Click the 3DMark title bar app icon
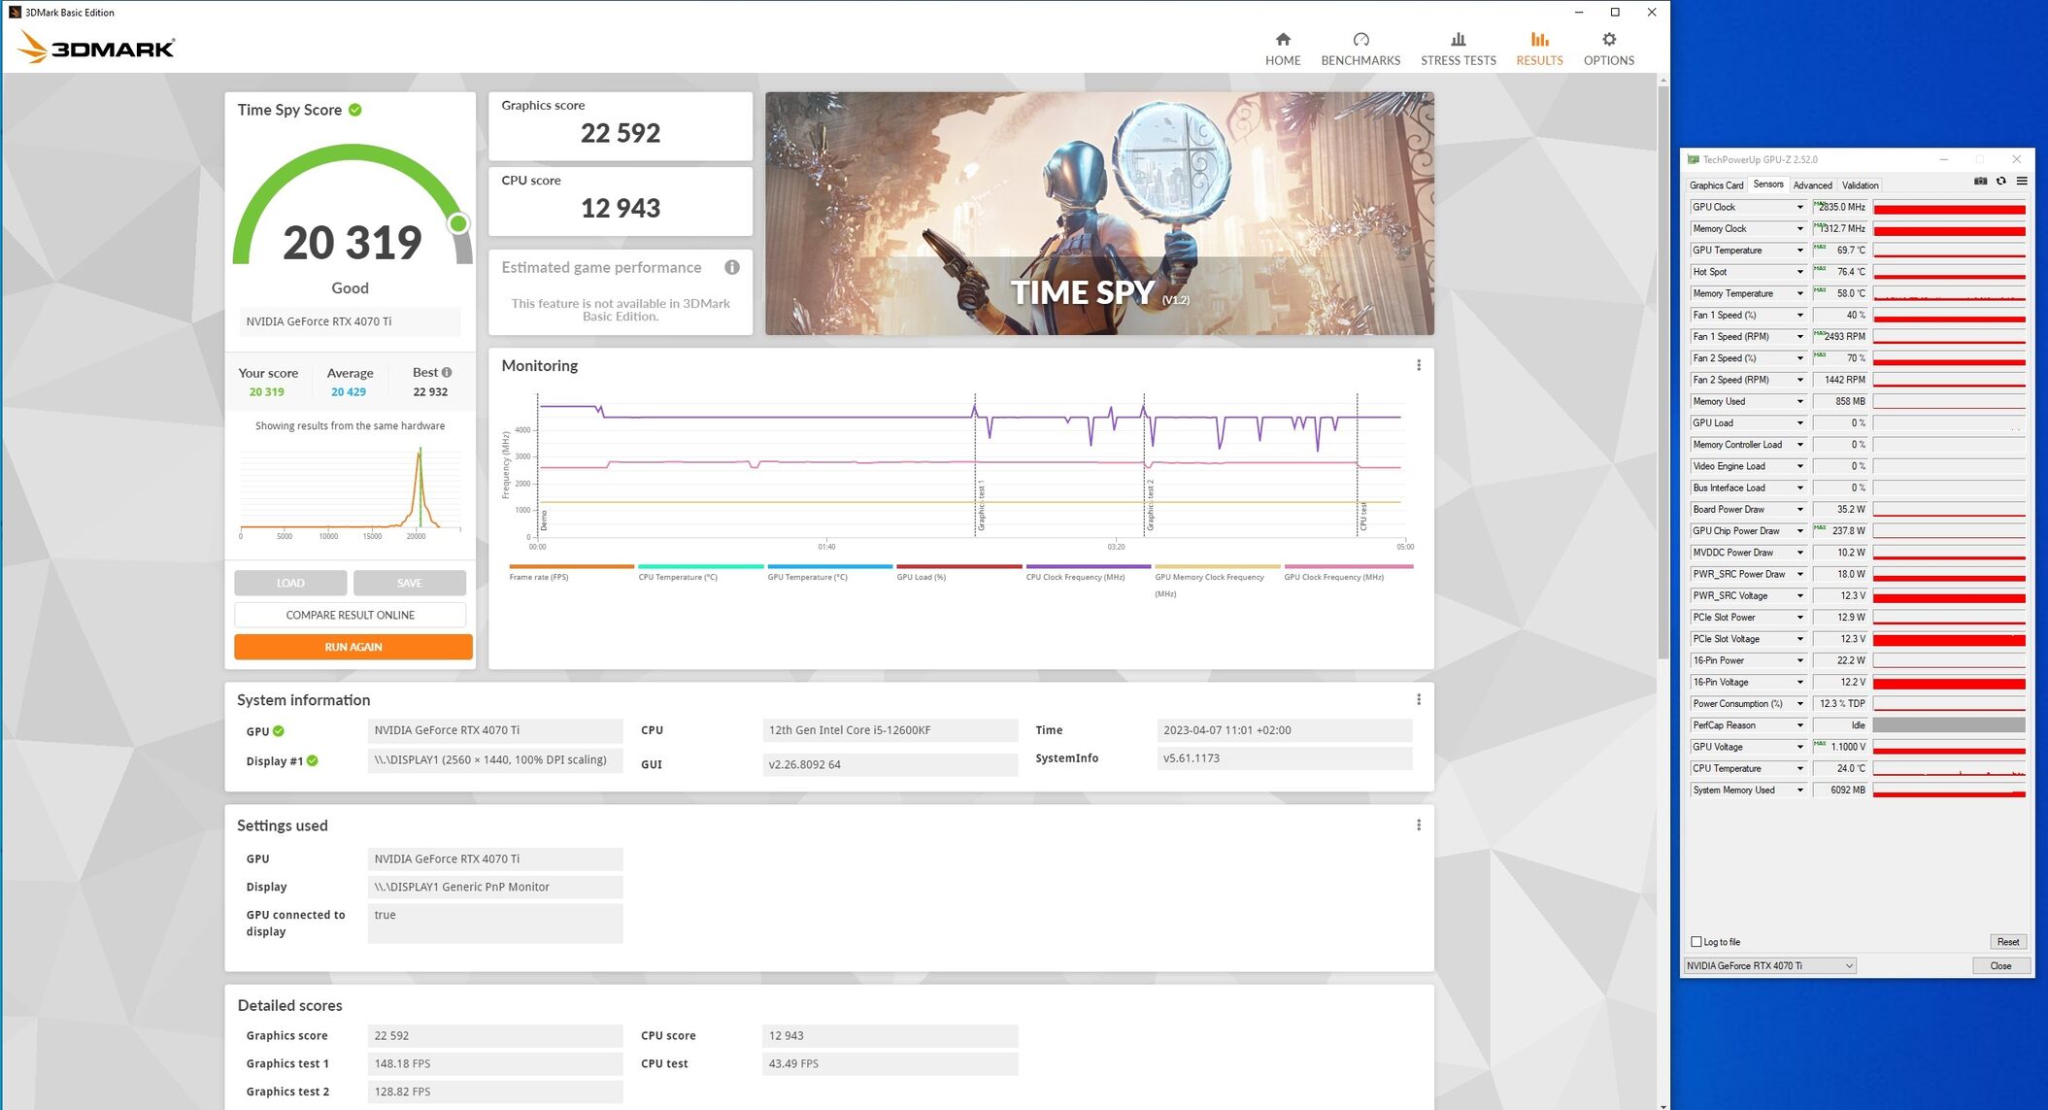Viewport: 2048px width, 1110px height. point(15,12)
